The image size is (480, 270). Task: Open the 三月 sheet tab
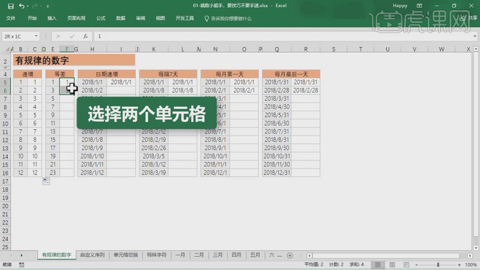(x=217, y=255)
